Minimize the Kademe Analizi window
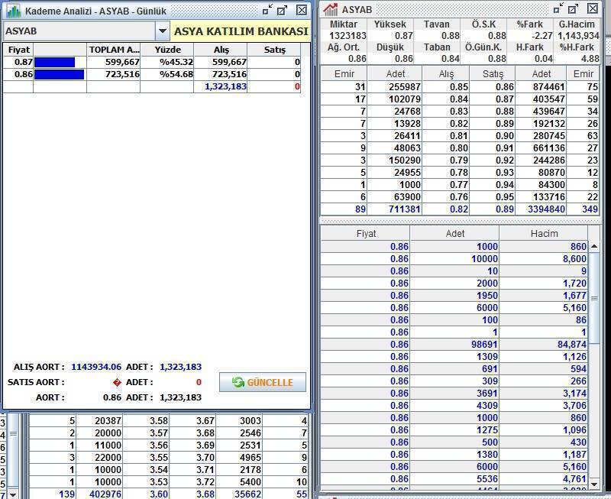611x499 pixels. 266,10
